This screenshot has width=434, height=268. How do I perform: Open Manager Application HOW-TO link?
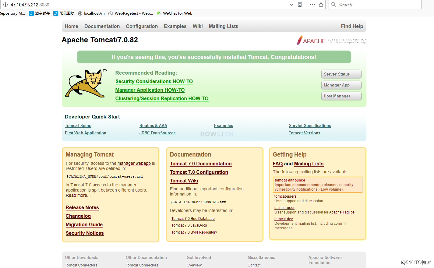pos(150,90)
